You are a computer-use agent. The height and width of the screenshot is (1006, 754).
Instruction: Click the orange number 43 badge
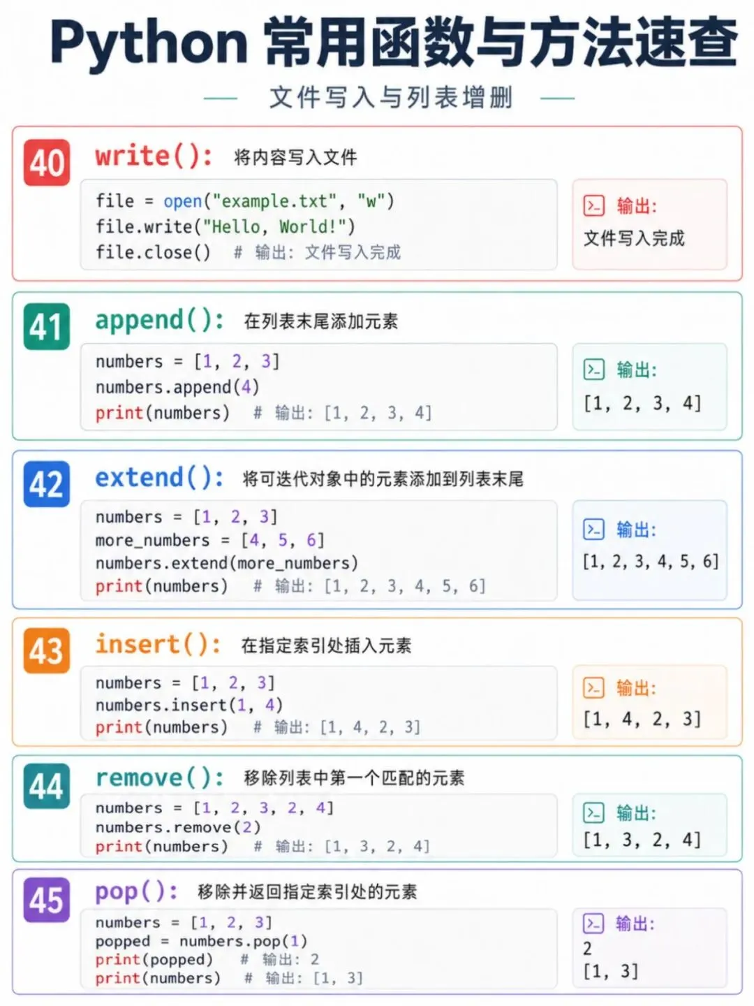point(47,650)
